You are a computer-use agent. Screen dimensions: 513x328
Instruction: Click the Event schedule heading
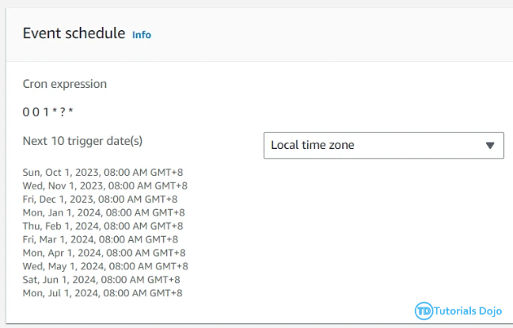pyautogui.click(x=74, y=33)
